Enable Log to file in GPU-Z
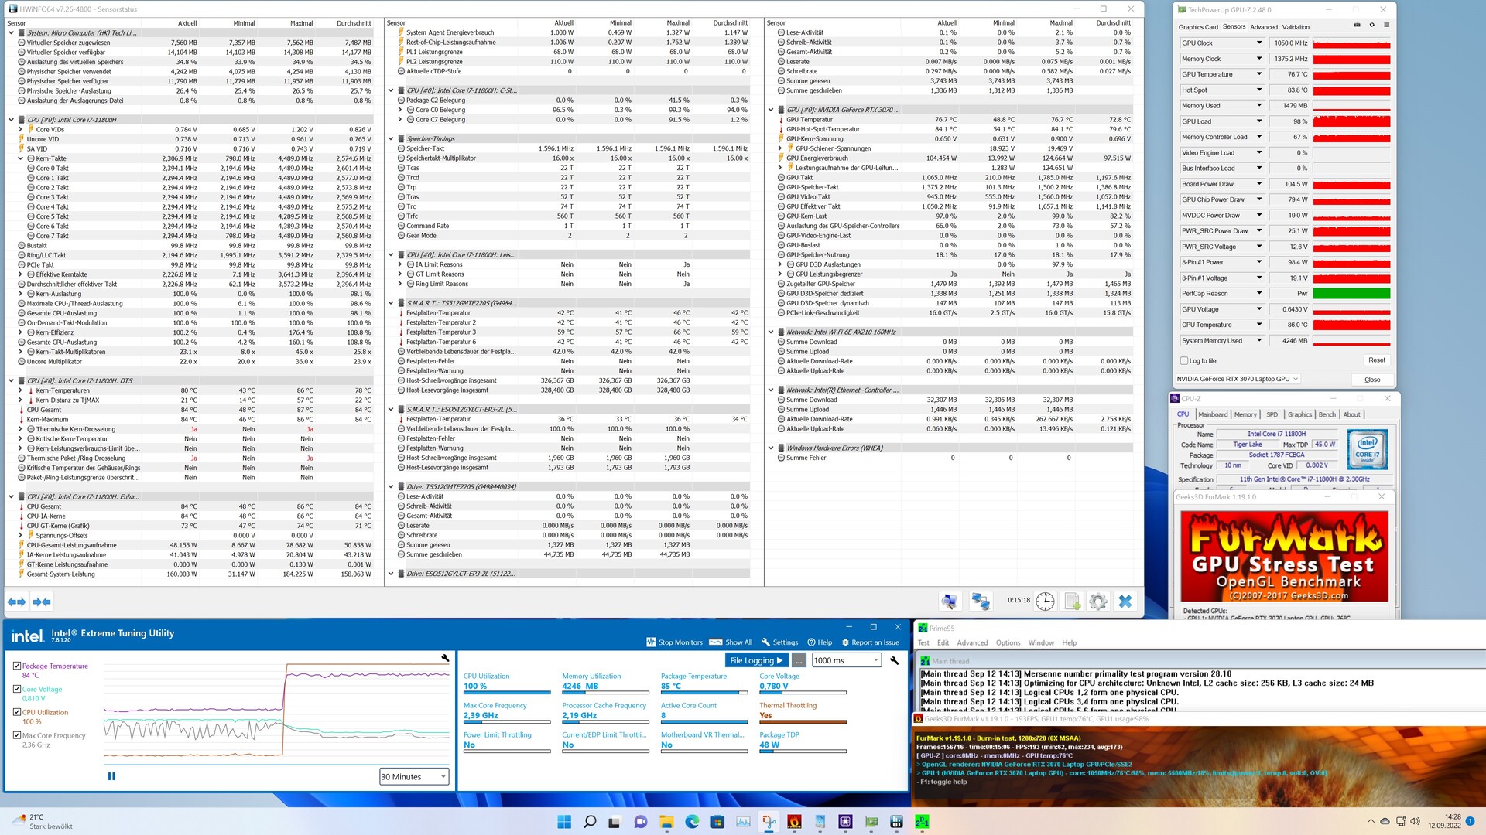 (1184, 360)
